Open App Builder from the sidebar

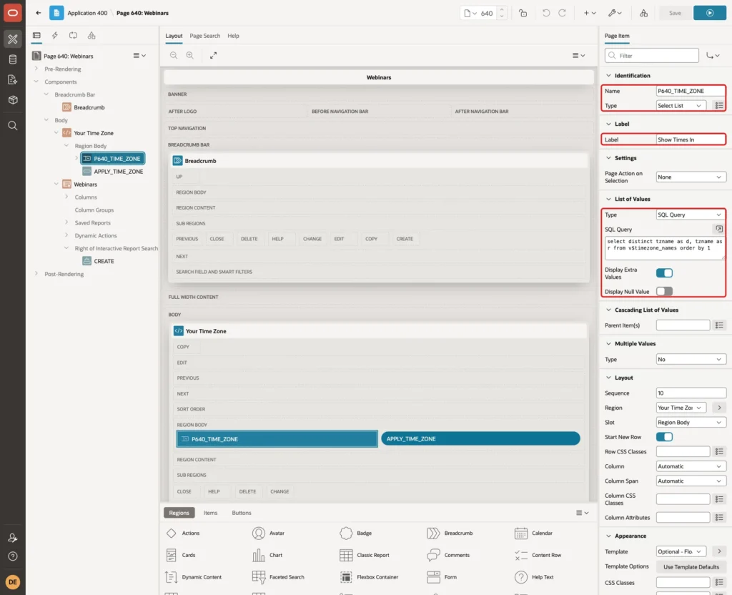(x=13, y=39)
